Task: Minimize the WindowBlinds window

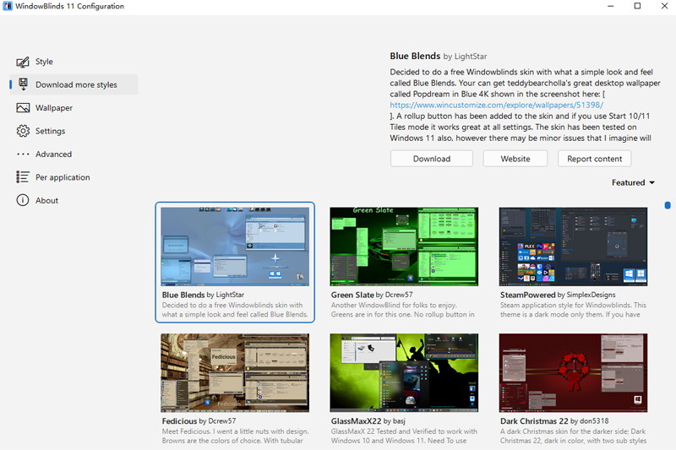Action: (x=610, y=6)
